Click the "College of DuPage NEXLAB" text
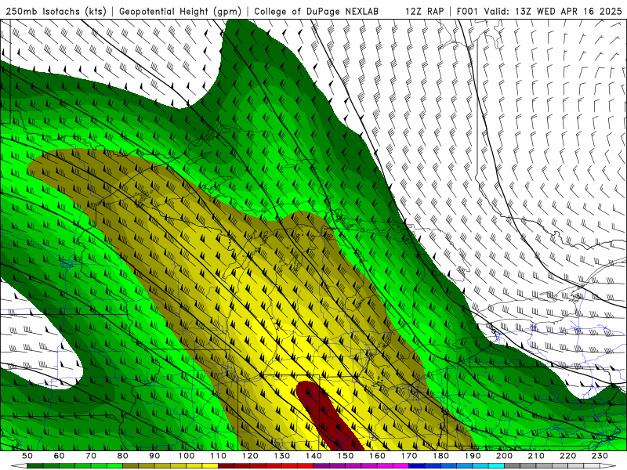Viewport: 627px width, 470px height. 317,12
